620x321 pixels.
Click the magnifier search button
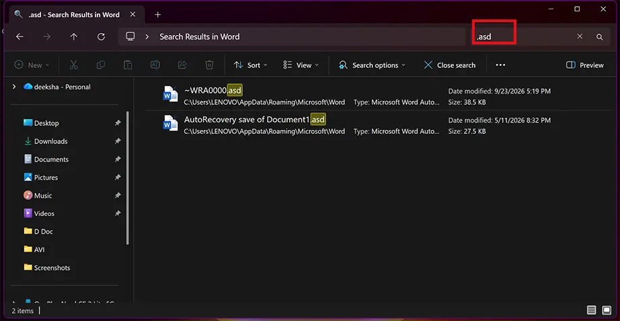599,37
